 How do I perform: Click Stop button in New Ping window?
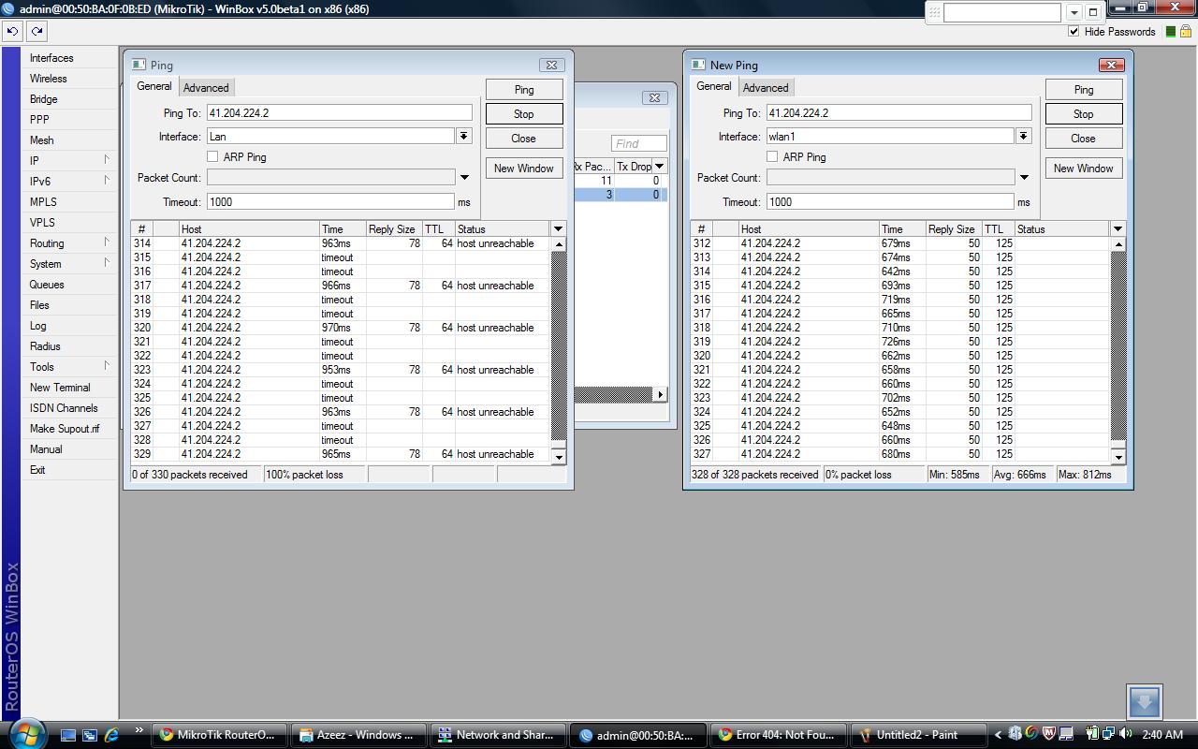[1084, 113]
